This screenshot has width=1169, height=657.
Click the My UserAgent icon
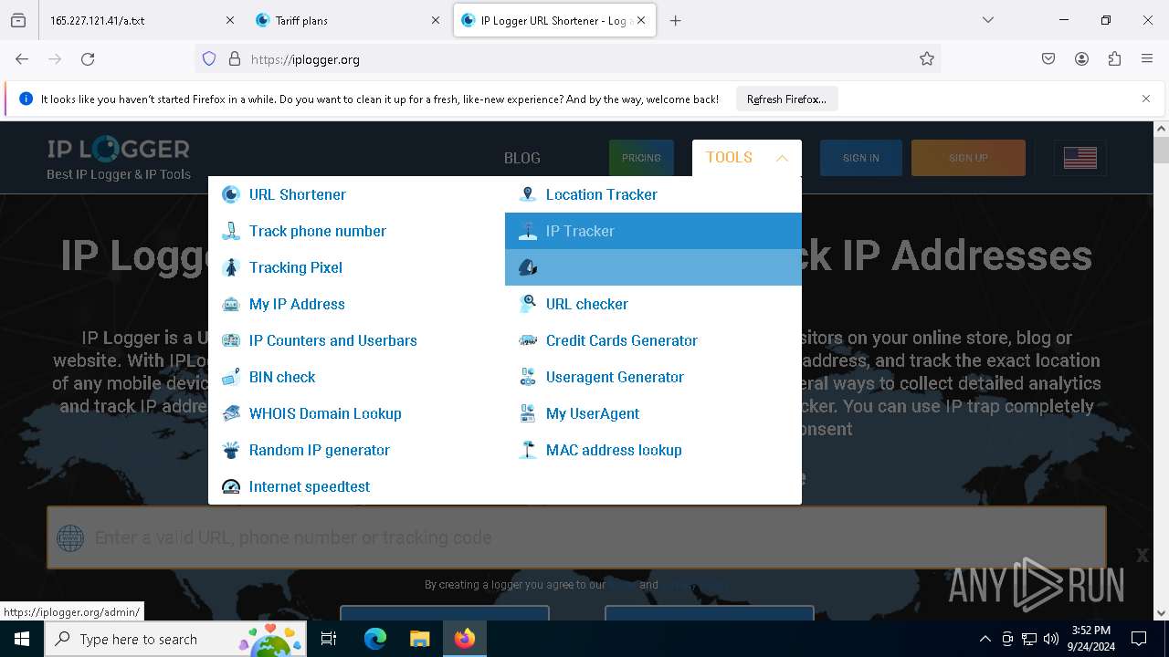(x=528, y=413)
